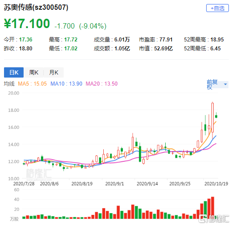Click the 均线 label
This screenshot has width=232, height=226.
(x=9, y=84)
